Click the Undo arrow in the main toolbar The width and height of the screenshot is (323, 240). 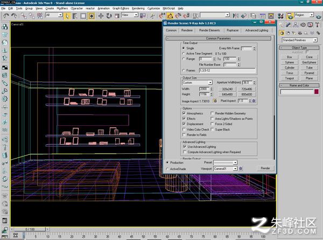coord(6,16)
